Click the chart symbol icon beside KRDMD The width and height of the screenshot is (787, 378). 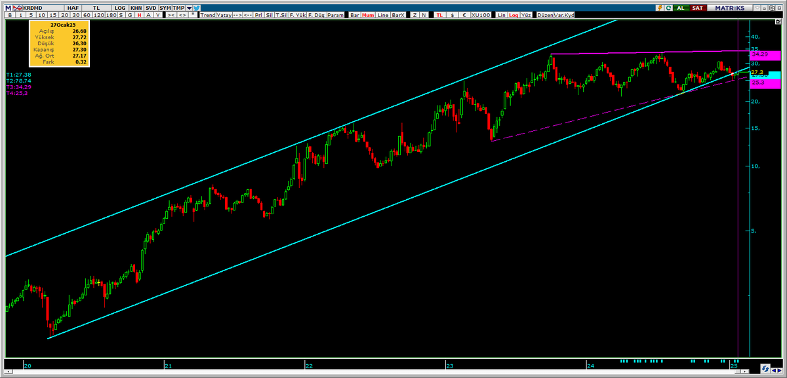pyautogui.click(x=17, y=7)
